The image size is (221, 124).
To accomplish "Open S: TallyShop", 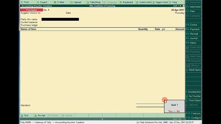I will point(94,2).
